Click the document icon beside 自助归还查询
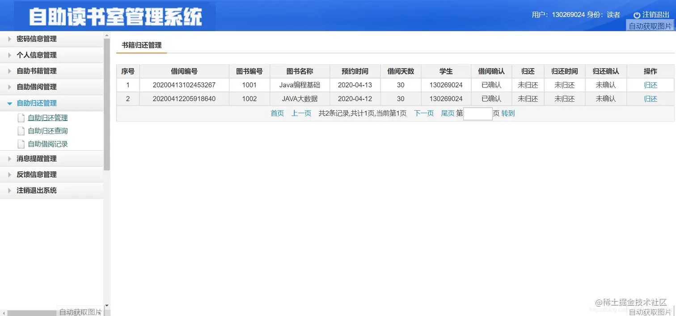The image size is (676, 316). tap(21, 130)
